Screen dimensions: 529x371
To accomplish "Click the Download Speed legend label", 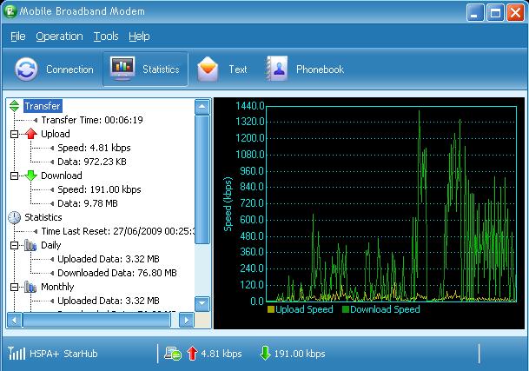I will [x=385, y=309].
